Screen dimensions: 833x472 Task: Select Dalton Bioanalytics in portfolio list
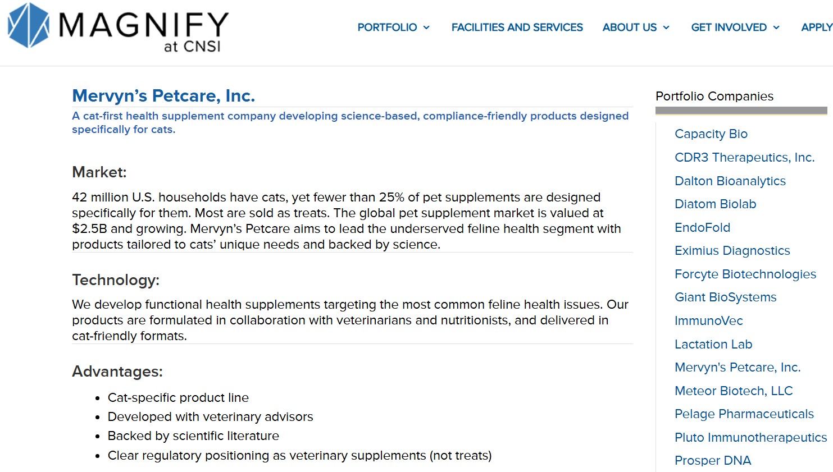point(730,181)
